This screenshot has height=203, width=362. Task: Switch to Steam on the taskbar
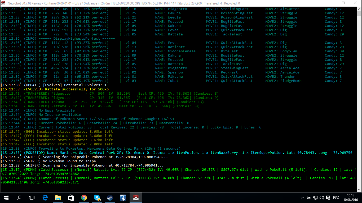click(x=110, y=197)
